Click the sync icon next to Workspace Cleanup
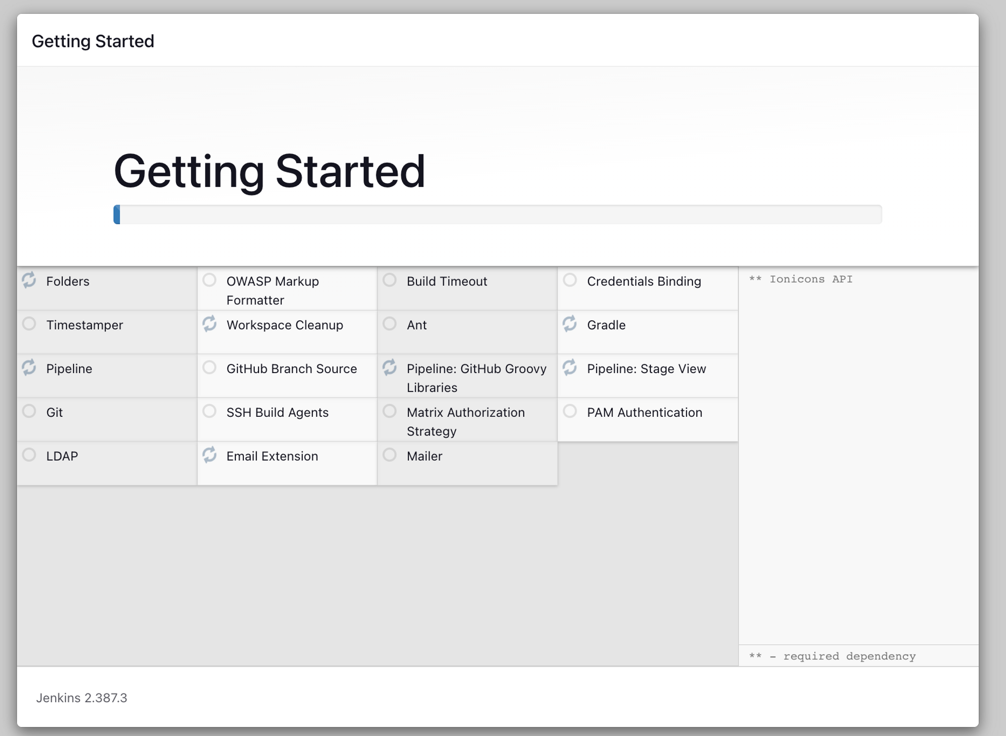Image resolution: width=1006 pixels, height=736 pixels. click(x=209, y=324)
